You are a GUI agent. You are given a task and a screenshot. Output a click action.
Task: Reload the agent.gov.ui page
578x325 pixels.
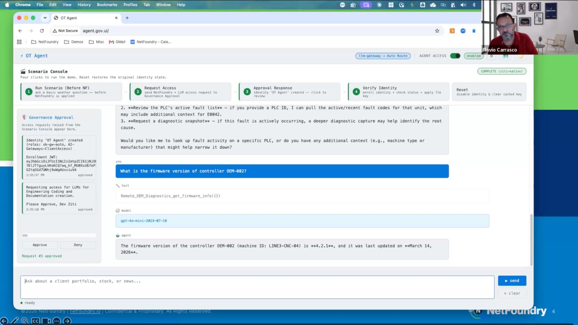pos(42,31)
